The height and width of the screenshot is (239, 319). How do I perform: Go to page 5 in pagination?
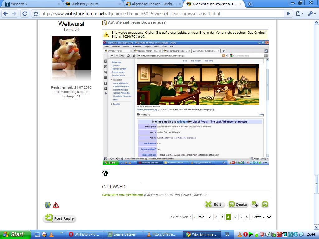pyautogui.click(x=235, y=217)
